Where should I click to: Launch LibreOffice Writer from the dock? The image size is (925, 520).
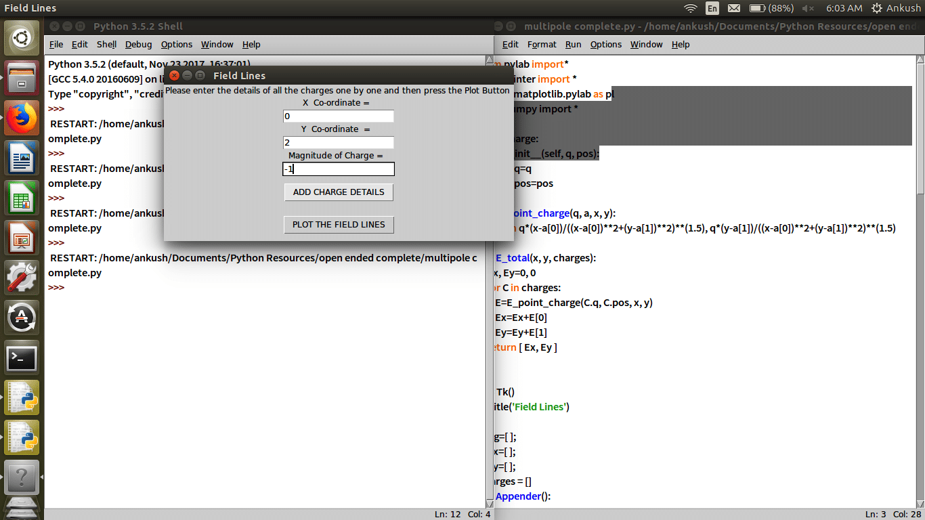click(x=22, y=160)
